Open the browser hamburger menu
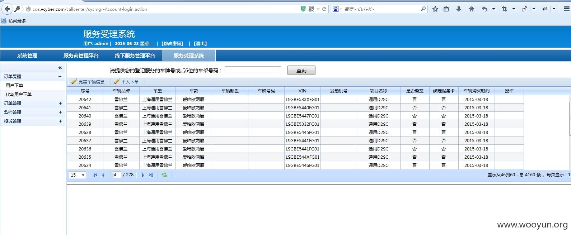The image size is (571, 235). click(x=566, y=9)
